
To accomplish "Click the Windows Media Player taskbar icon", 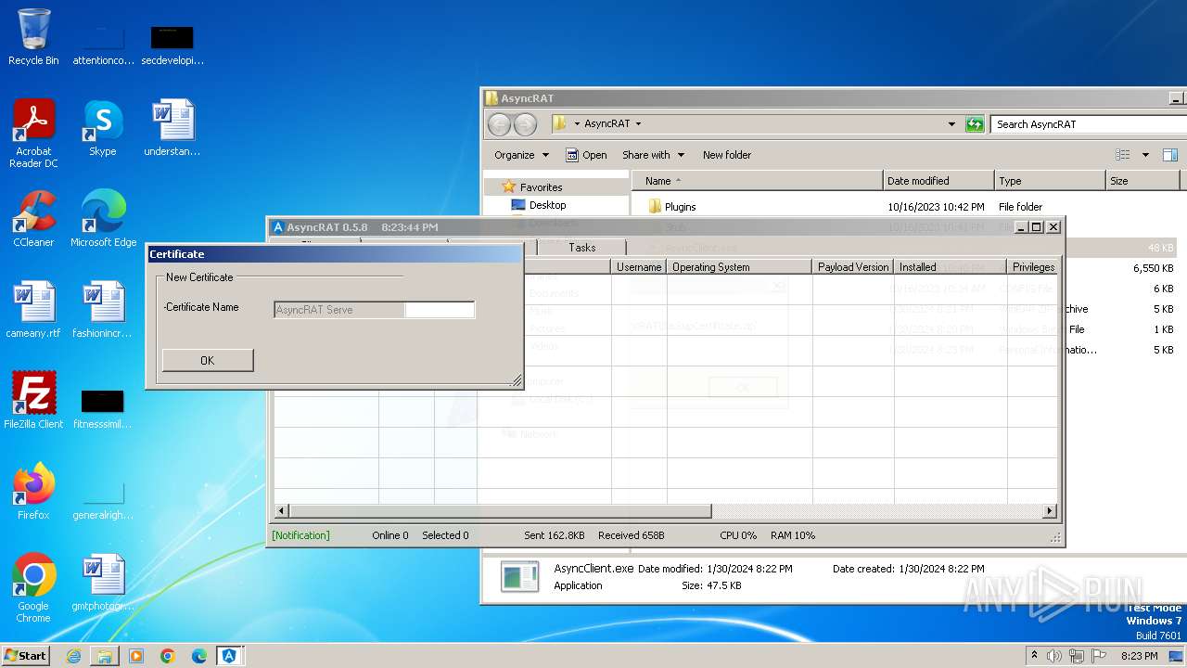I will tap(136, 656).
